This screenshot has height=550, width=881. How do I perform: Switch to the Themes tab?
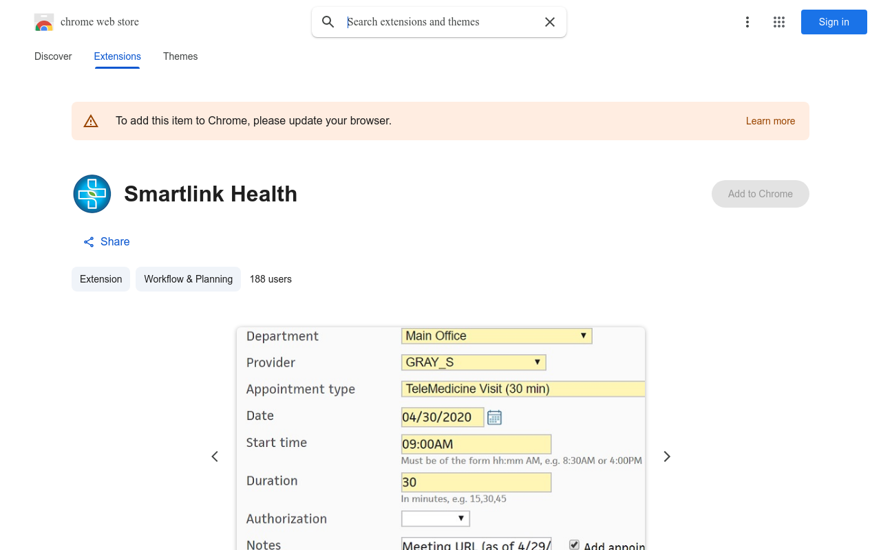(x=180, y=56)
